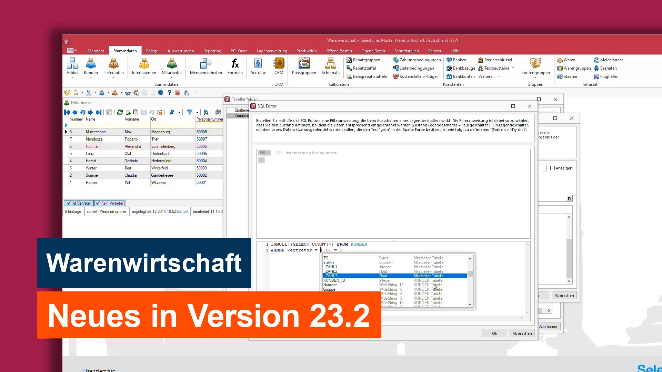The width and height of the screenshot is (662, 372).
Task: Select the Mustermann row in Mitarbeiter table
Action: pyautogui.click(x=143, y=132)
